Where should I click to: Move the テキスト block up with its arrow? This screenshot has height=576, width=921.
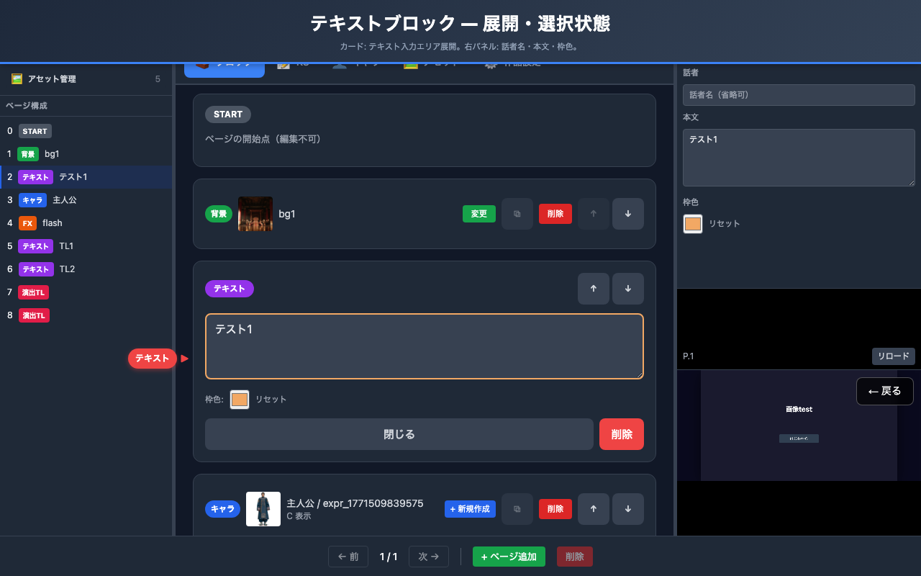[x=594, y=289]
